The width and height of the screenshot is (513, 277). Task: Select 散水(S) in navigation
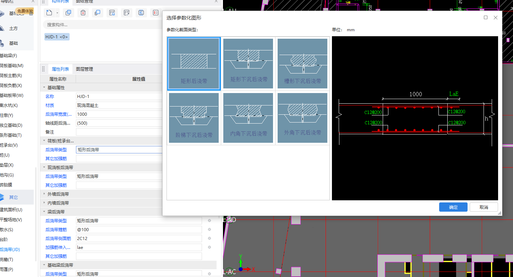coord(6,230)
